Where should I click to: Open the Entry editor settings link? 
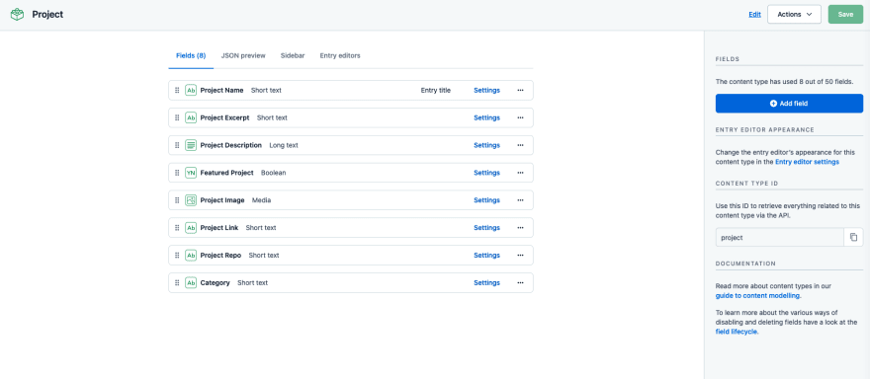click(x=807, y=162)
